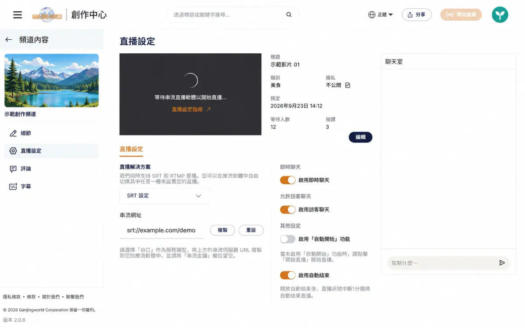Click the 創作中心 header title
Viewport: 525px width, 328px height.
pos(89,15)
